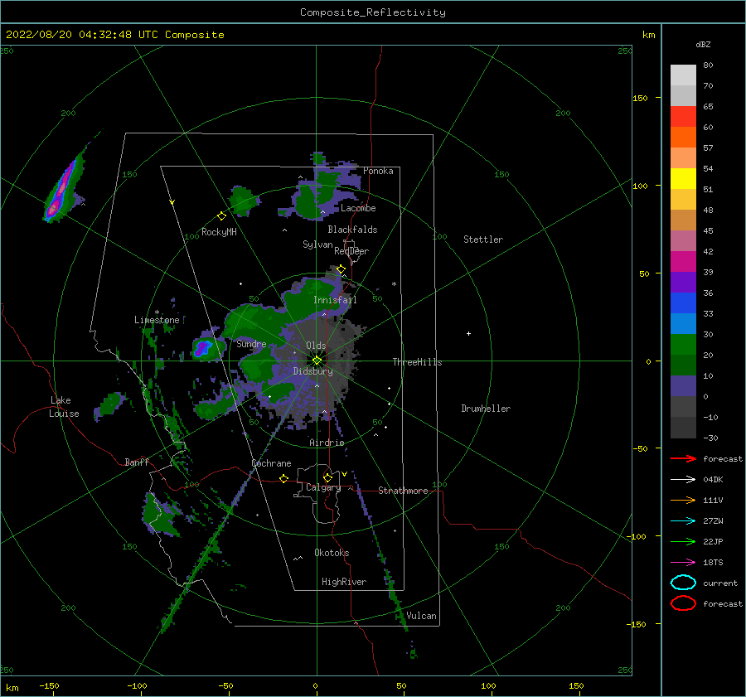Select the cyan 27ZW arrow icon
This screenshot has width=746, height=697.
coord(683,521)
